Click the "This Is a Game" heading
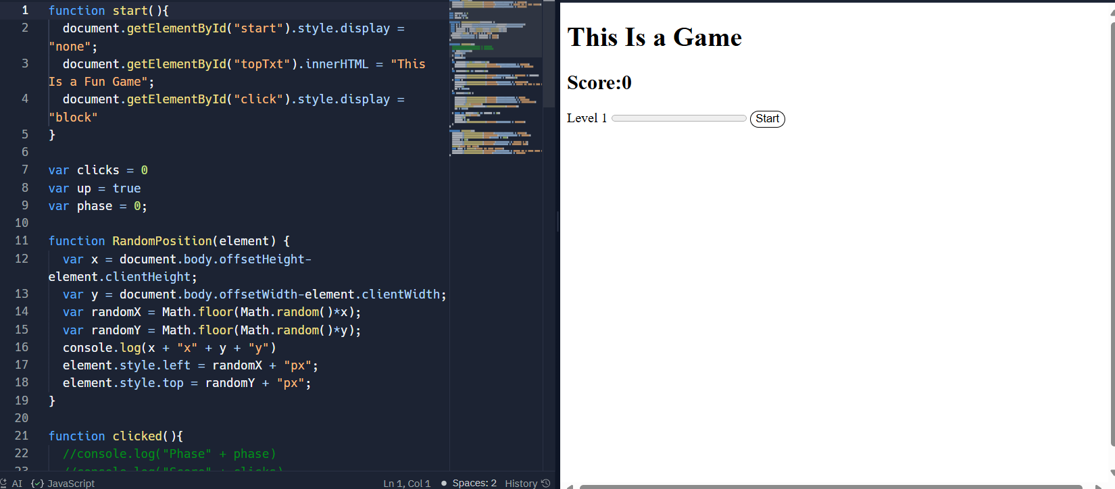 [654, 38]
